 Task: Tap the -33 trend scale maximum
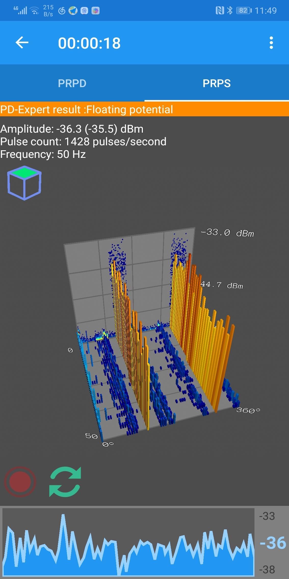click(x=267, y=516)
